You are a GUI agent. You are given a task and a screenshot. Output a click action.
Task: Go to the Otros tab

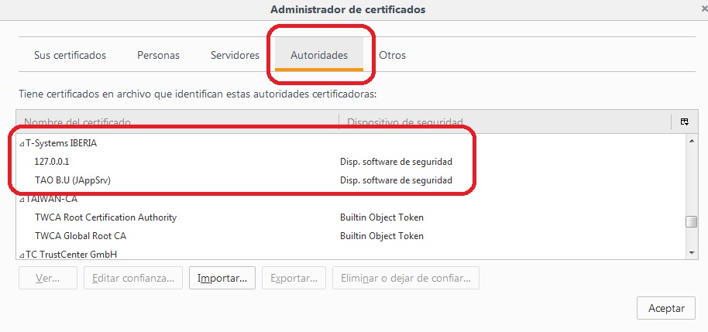pyautogui.click(x=392, y=55)
